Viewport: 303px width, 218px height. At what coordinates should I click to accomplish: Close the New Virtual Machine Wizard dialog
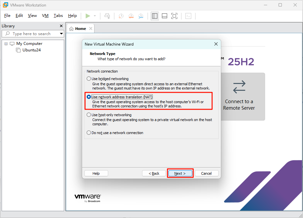(216, 44)
